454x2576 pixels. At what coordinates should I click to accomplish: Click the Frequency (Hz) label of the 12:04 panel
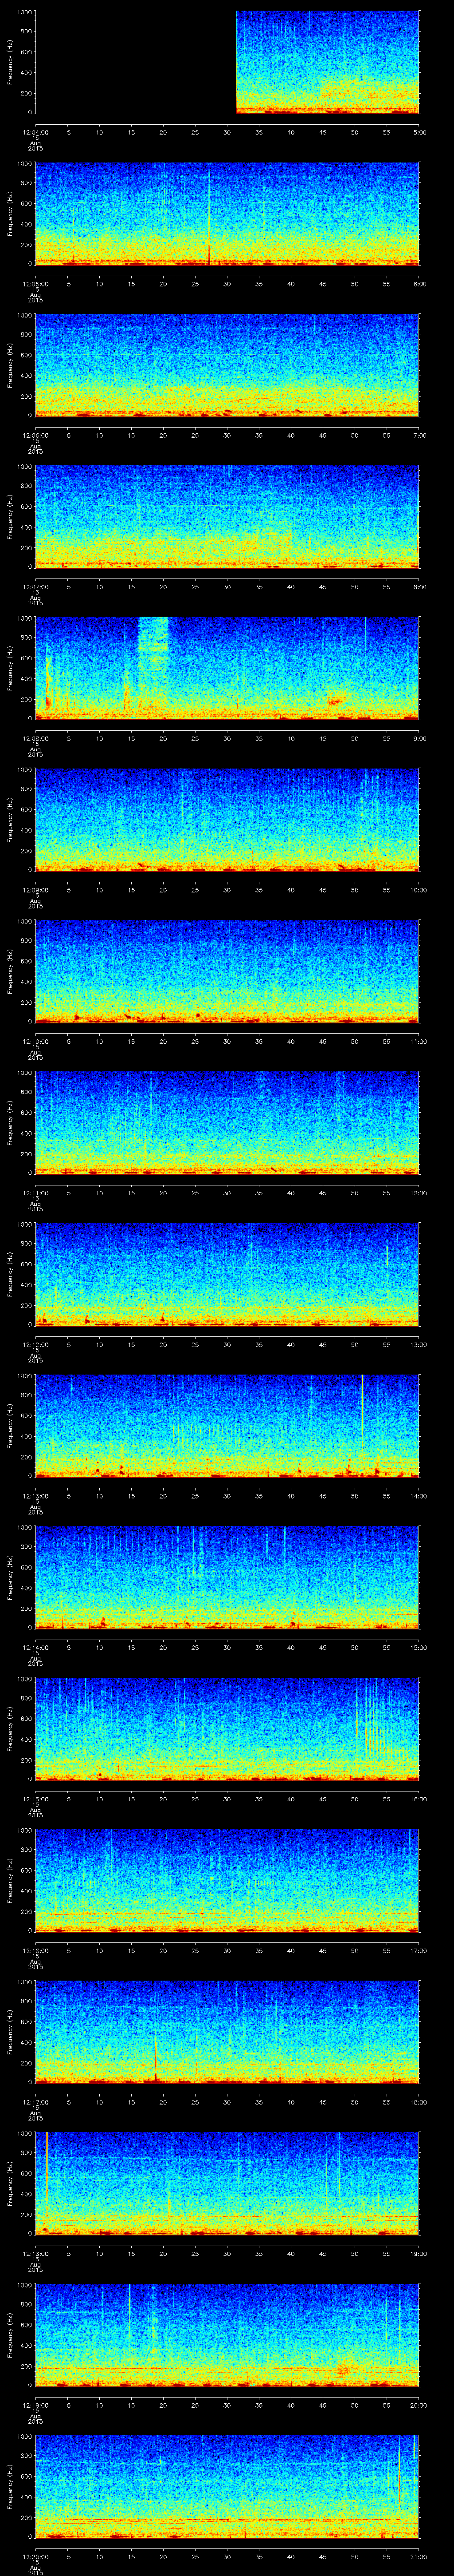[10, 62]
